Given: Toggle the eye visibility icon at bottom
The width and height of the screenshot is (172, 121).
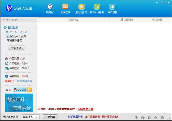Looking at the screenshot, I should point(143,118).
